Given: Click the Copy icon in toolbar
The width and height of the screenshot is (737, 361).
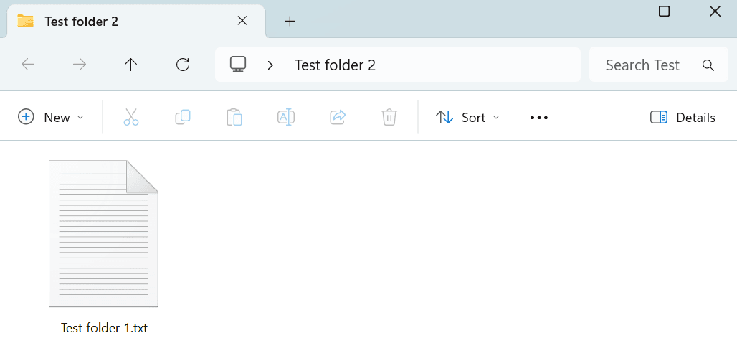Looking at the screenshot, I should (x=183, y=117).
